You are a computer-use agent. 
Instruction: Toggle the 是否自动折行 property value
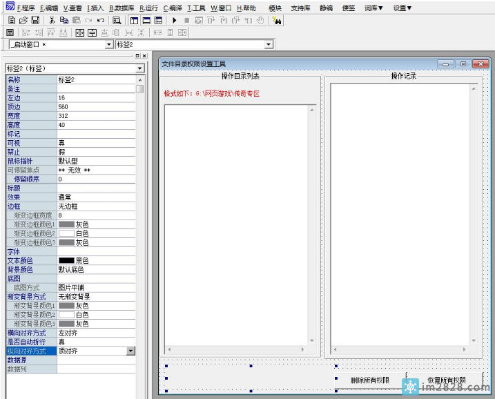96,342
